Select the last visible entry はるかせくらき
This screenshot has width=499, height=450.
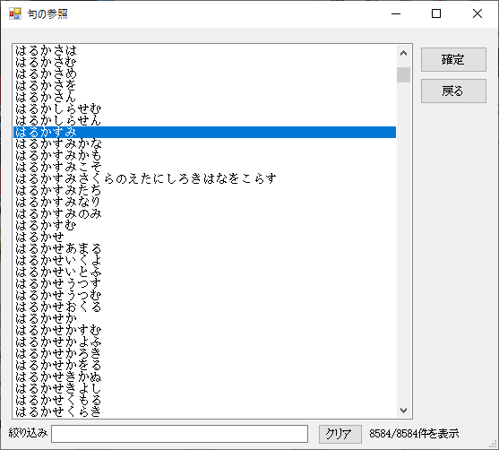point(204,412)
